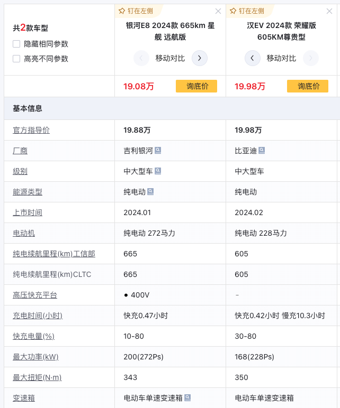Screen dimensions: 340x408
Task: Click 询底价 button for 汉EV
Action: point(308,86)
